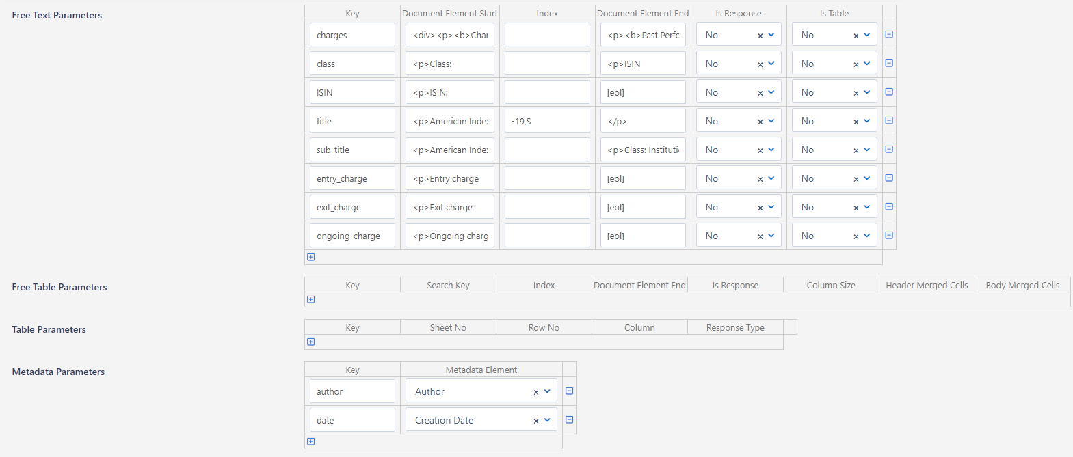Clear Is Table value for title row
The image size is (1073, 457).
[x=856, y=122]
